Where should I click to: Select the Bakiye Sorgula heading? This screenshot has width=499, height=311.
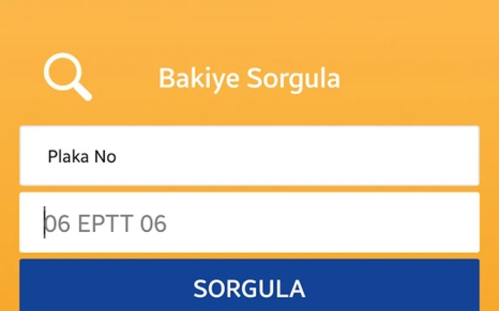click(249, 79)
